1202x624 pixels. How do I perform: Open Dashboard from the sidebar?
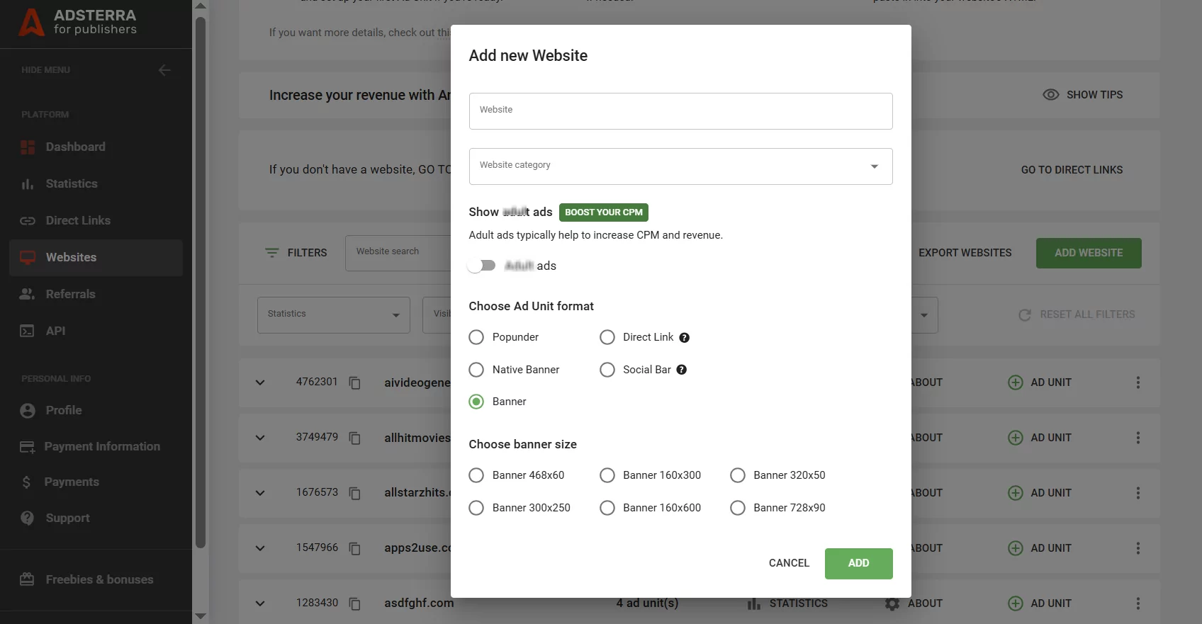[x=75, y=147]
